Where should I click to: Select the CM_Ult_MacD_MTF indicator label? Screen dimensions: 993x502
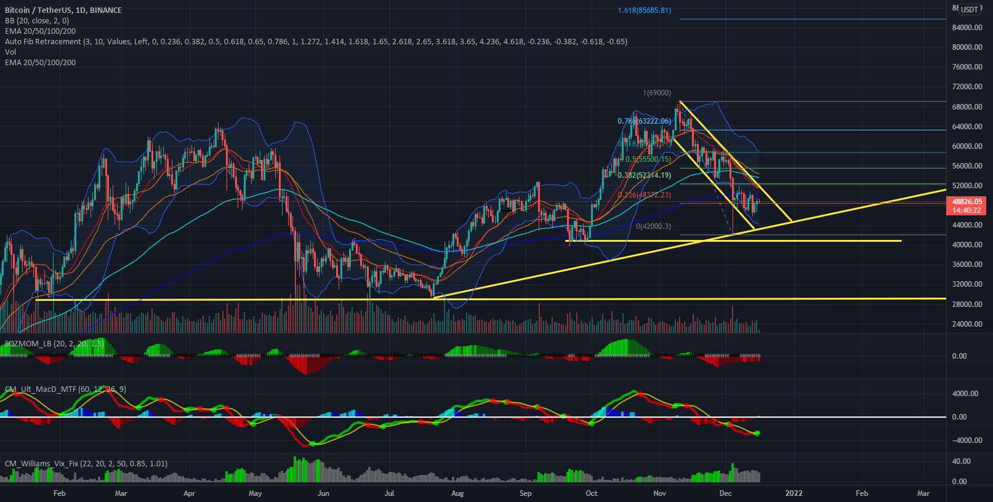[66, 389]
